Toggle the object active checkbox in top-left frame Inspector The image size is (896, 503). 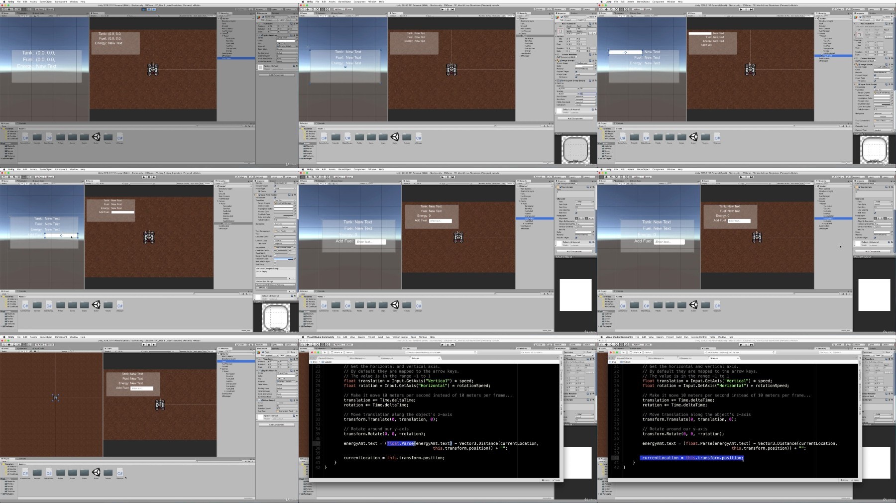(x=263, y=17)
